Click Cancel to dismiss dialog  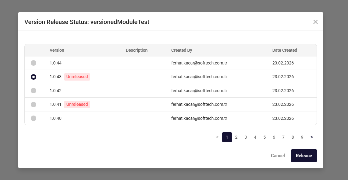point(278,156)
